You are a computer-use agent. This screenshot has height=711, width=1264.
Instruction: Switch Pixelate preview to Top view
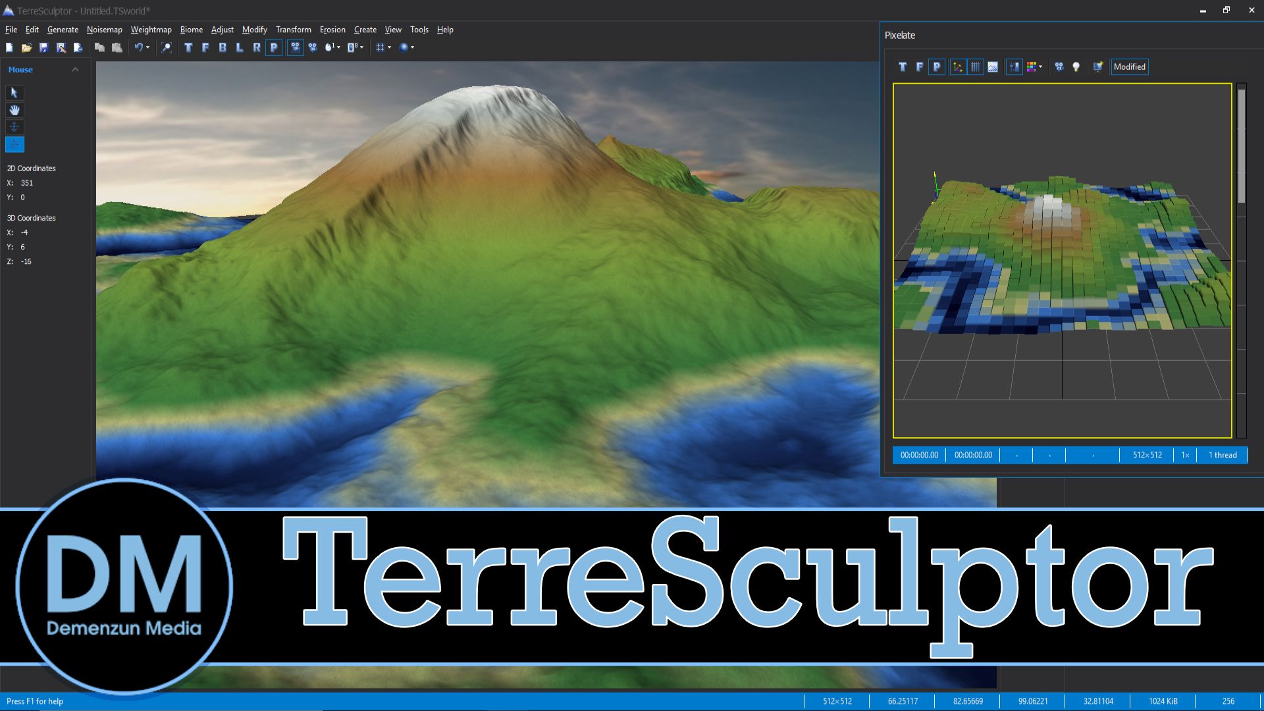pos(903,66)
